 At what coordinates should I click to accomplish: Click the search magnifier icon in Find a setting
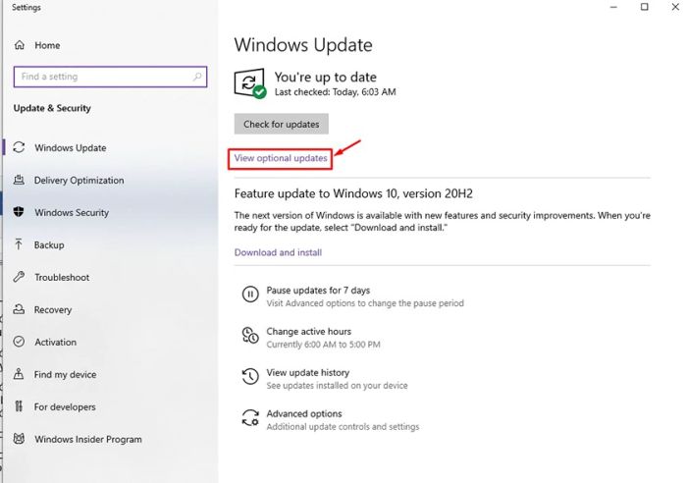click(197, 77)
